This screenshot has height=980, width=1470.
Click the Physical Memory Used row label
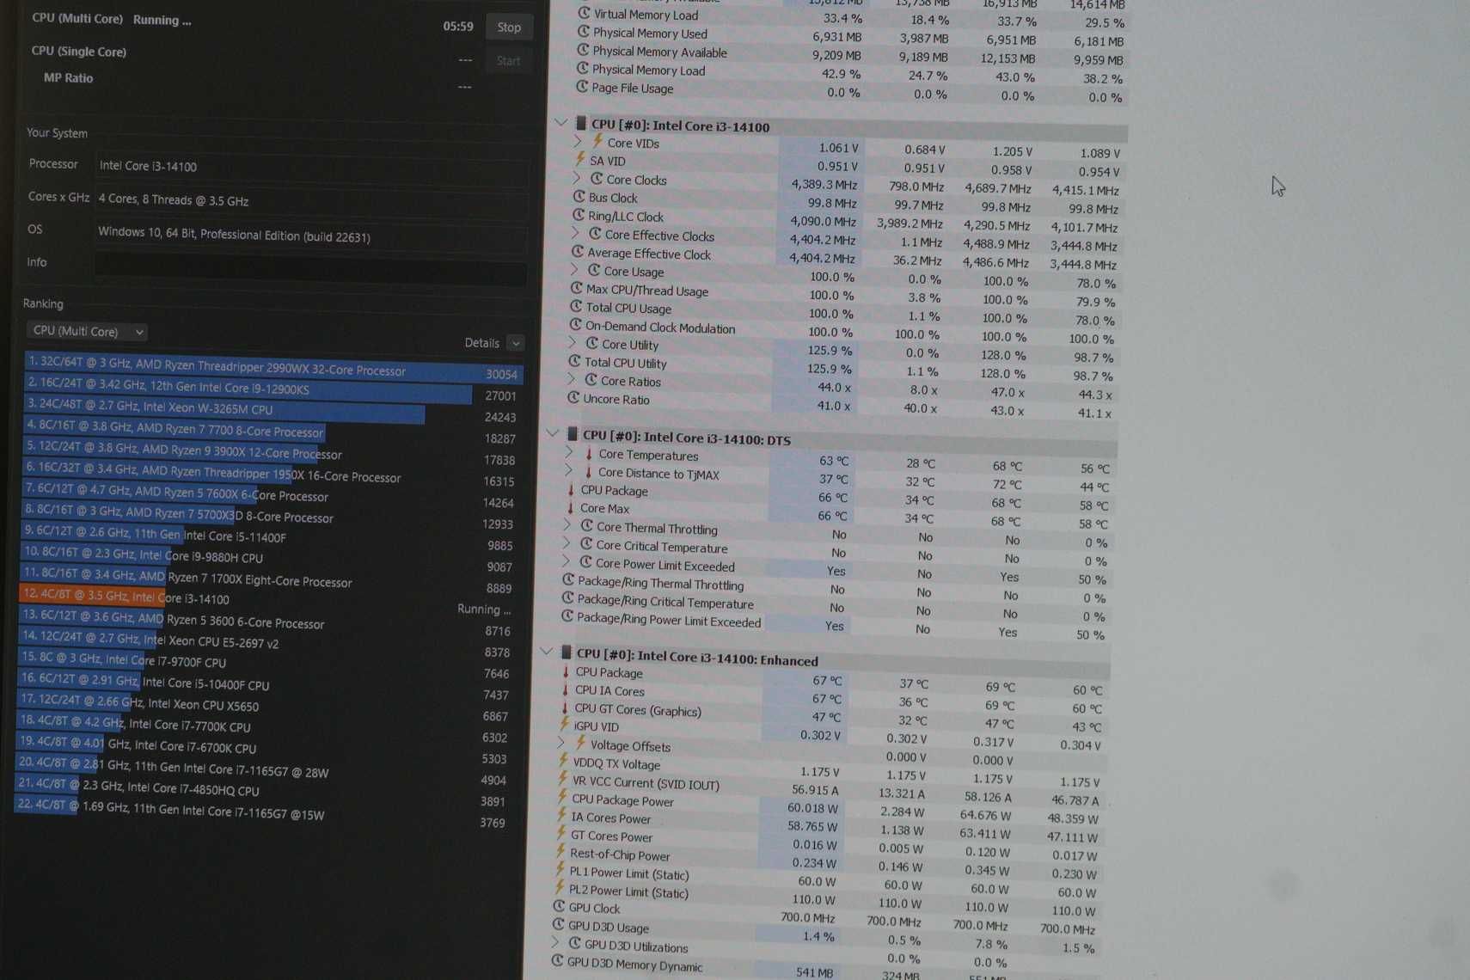[x=650, y=34]
